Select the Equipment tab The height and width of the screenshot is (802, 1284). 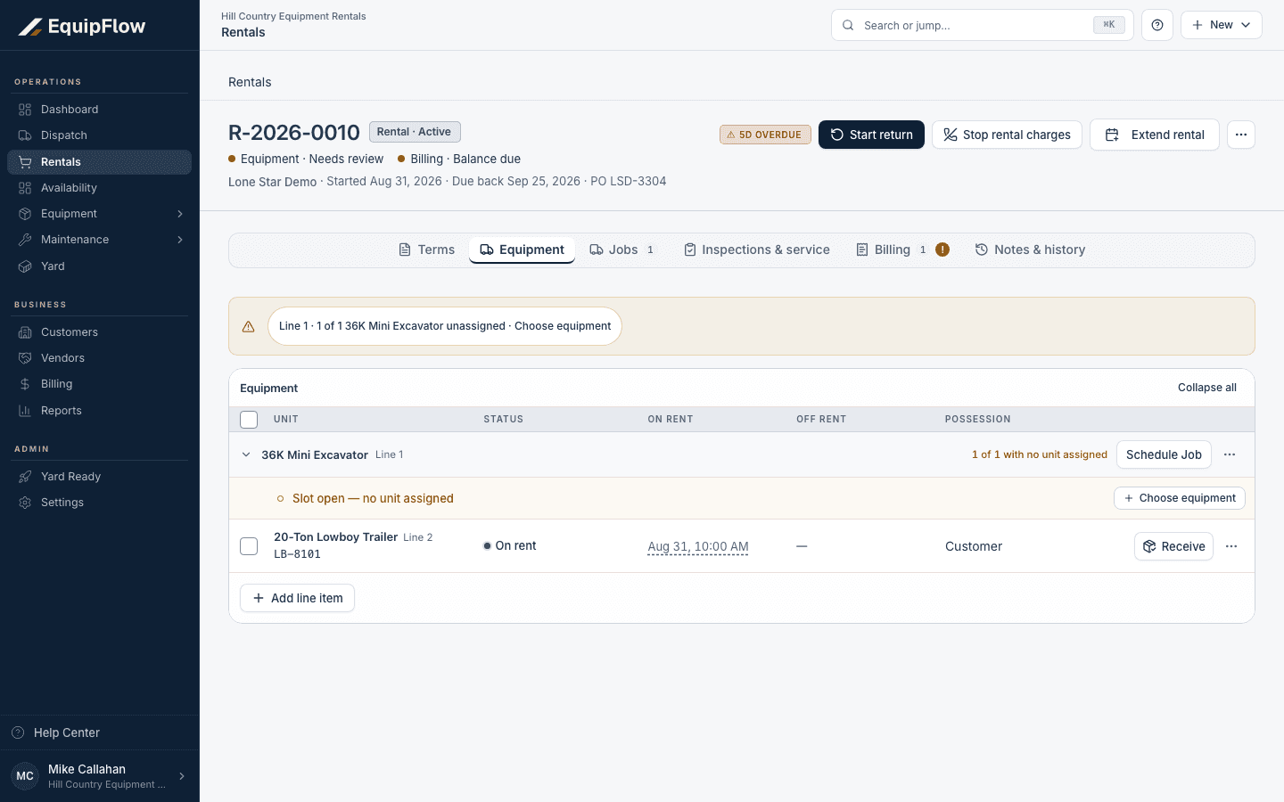pos(522,250)
